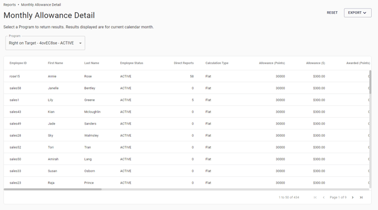Click first name Jade
Viewport: 378px width, 210px height.
point(51,123)
